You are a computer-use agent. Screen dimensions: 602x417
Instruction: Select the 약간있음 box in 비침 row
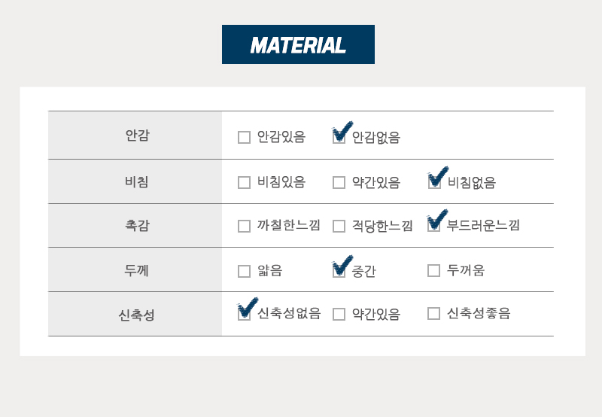click(x=339, y=182)
